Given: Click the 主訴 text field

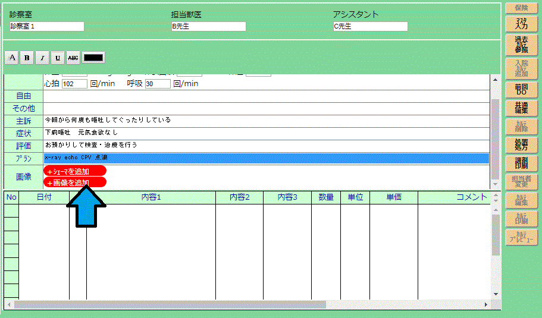Looking at the screenshot, I should (x=266, y=121).
